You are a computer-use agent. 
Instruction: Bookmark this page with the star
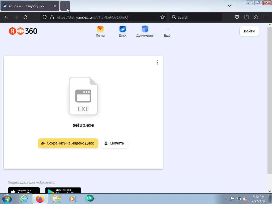(163, 17)
